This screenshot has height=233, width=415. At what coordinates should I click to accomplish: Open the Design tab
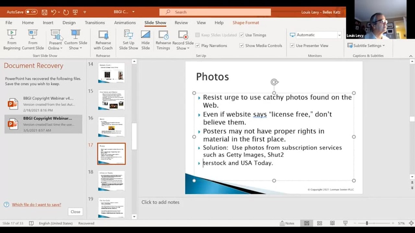69,23
